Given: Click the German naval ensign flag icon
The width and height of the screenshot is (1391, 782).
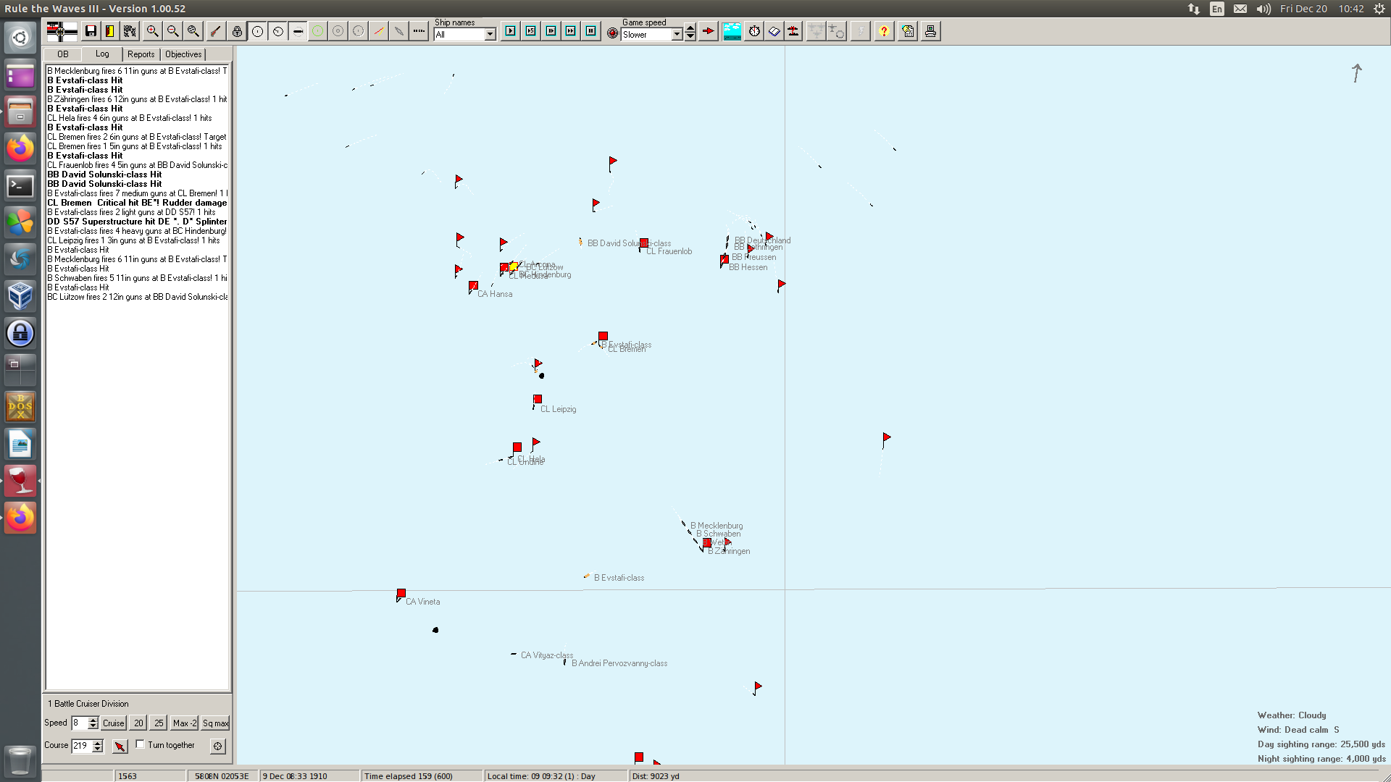Looking at the screenshot, I should click(x=62, y=31).
